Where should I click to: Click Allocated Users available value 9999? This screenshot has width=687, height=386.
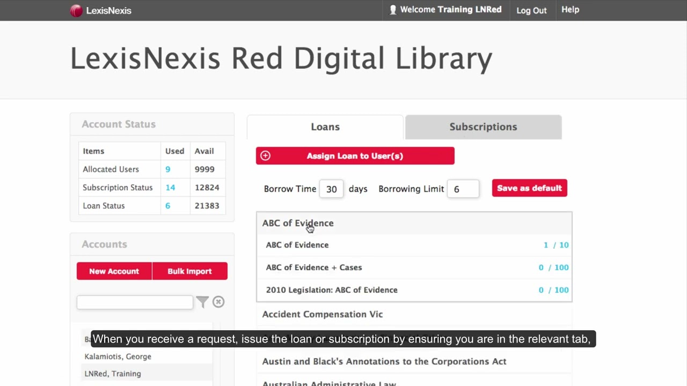click(x=204, y=169)
